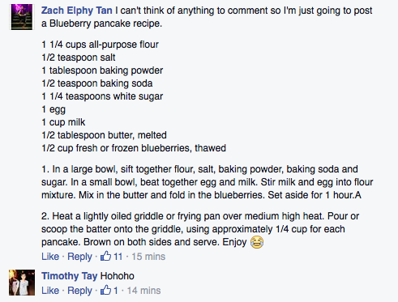This screenshot has height=302, width=398.
Task: Click the thumbs-up icon beside 11
Action: 105,256
